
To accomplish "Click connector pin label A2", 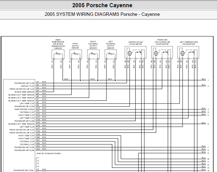I will coord(38,85).
